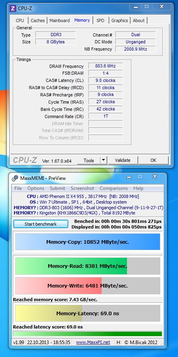178x357 pixels.
Task: Open the Submit menu
Action: point(57,188)
